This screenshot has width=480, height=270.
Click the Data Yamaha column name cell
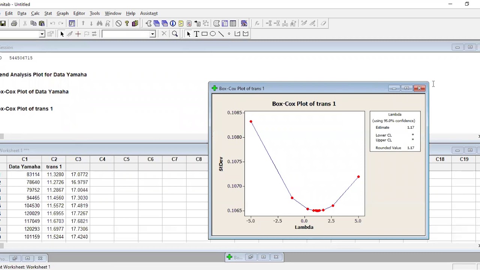click(25, 167)
